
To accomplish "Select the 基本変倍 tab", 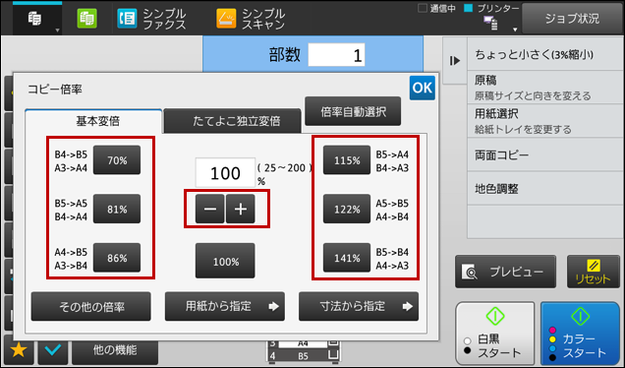I will tap(93, 121).
